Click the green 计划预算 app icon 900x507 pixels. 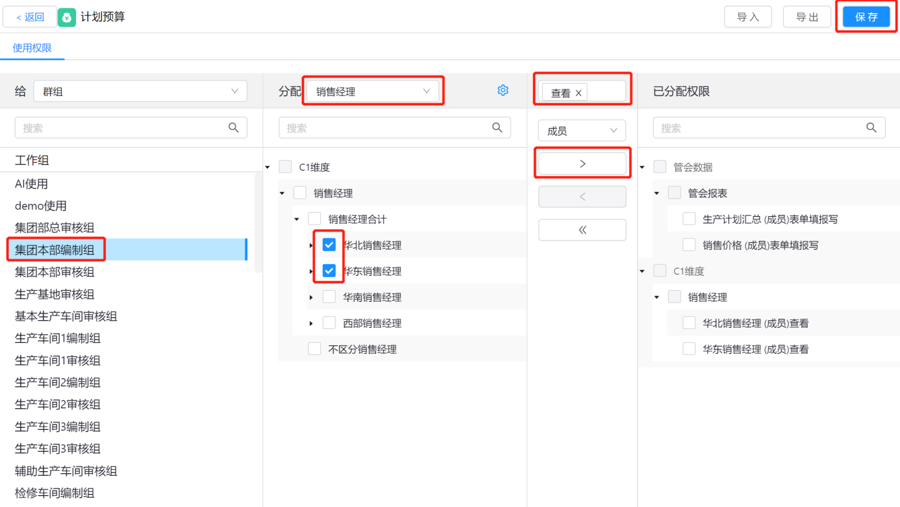(x=67, y=18)
